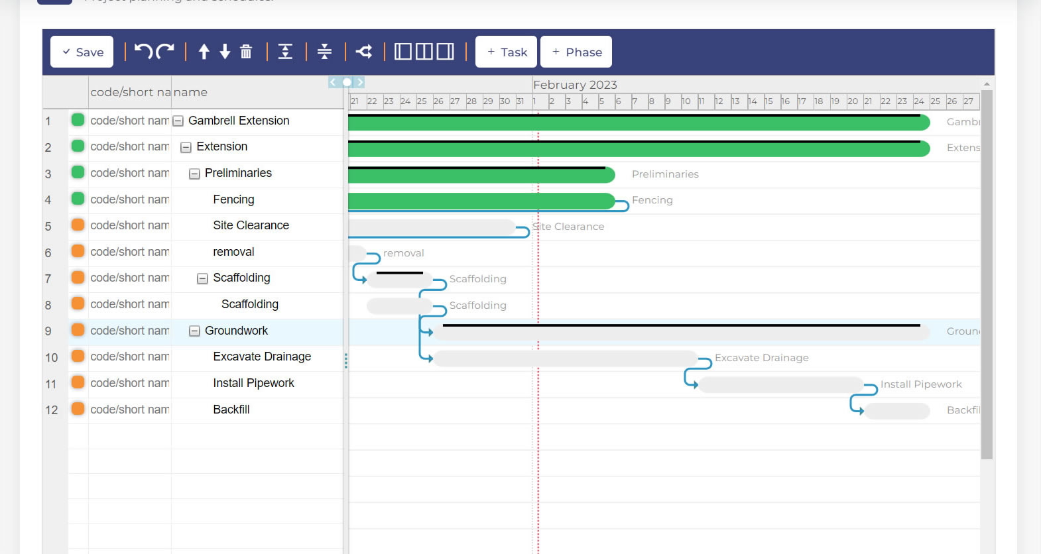The image size is (1041, 554).
Task: Click orange status dot on Install Pipework row
Action: pyautogui.click(x=78, y=382)
